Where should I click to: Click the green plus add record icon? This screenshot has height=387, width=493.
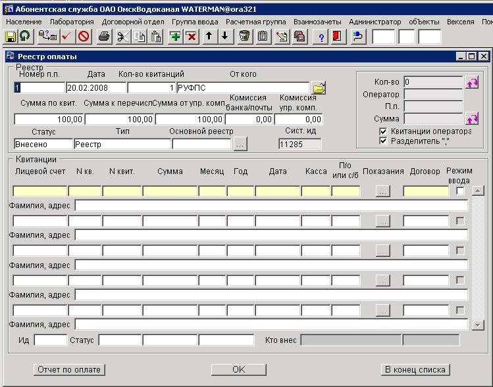pos(175,36)
